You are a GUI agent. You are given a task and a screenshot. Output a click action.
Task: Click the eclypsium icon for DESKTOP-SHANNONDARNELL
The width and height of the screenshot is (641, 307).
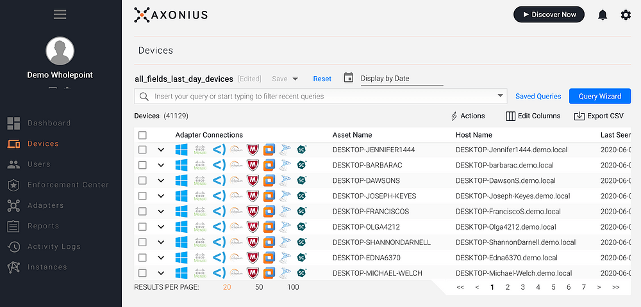(236, 242)
